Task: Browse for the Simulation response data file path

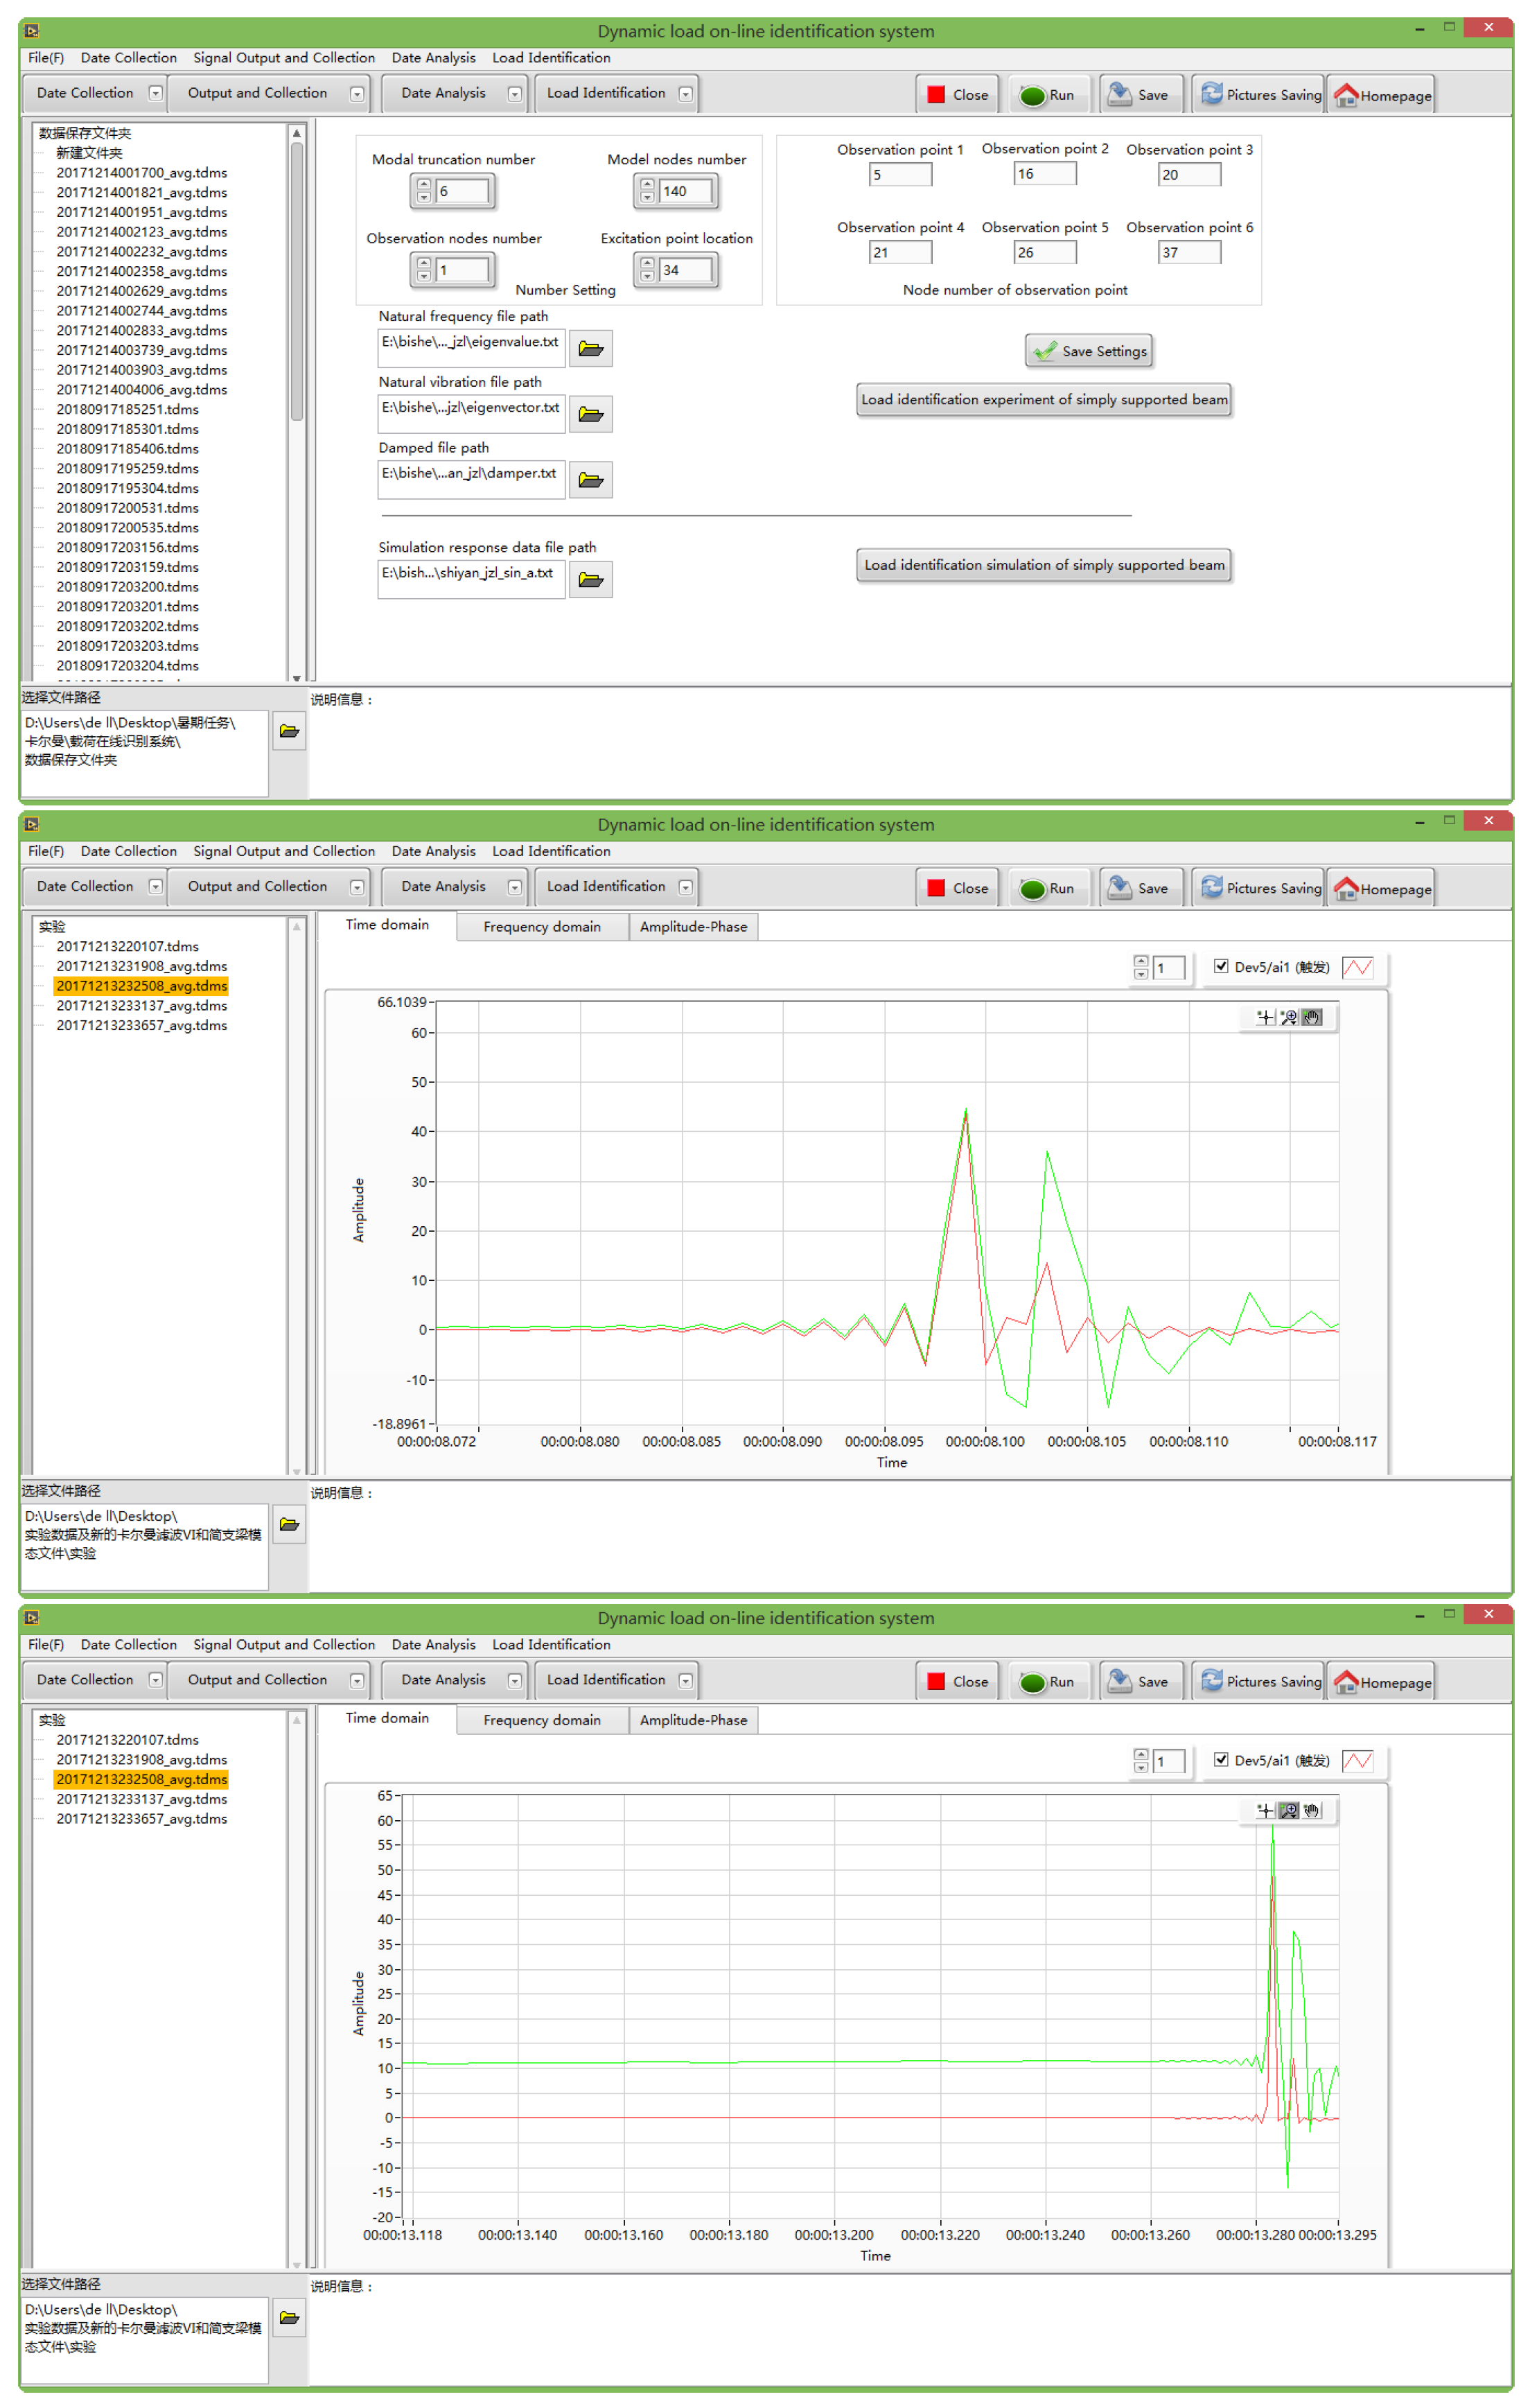Action: (591, 580)
